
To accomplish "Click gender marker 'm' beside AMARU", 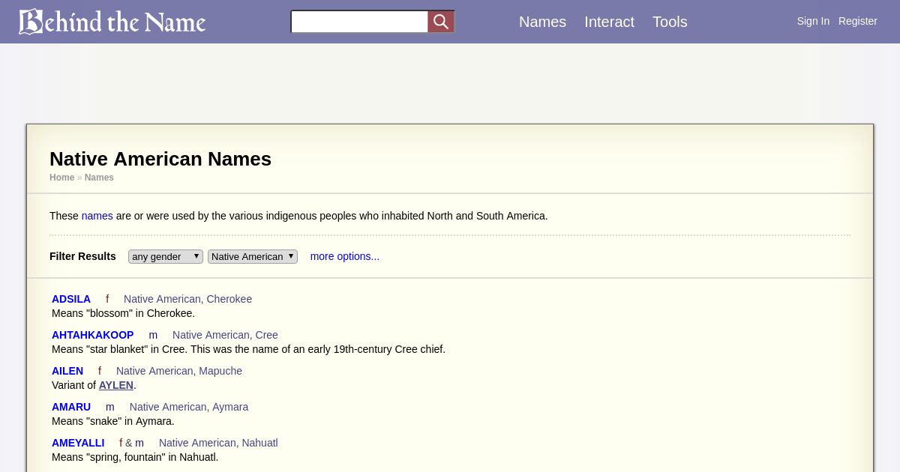I will [110, 407].
